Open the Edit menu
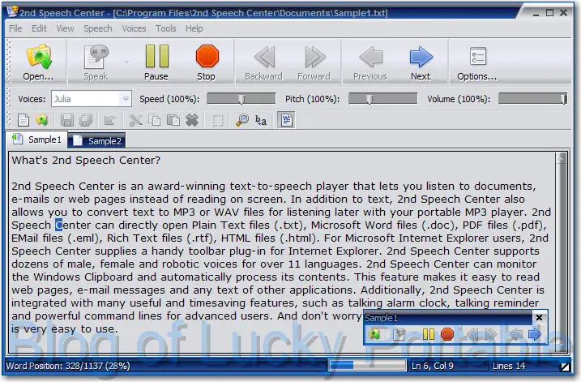 pyautogui.click(x=39, y=28)
